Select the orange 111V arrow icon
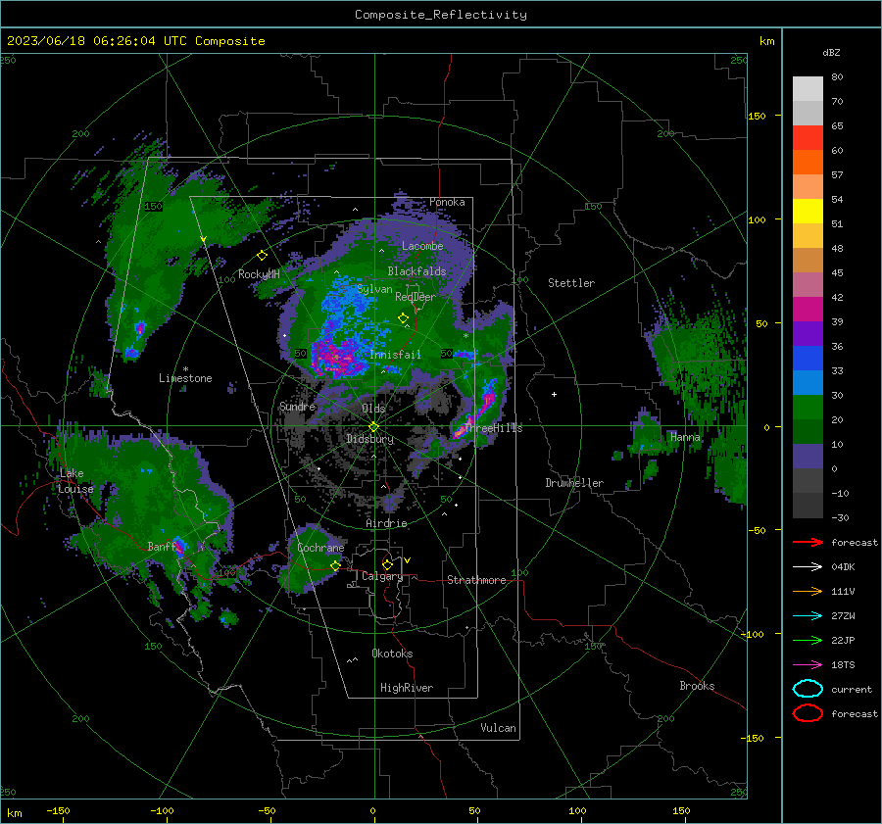 (808, 591)
